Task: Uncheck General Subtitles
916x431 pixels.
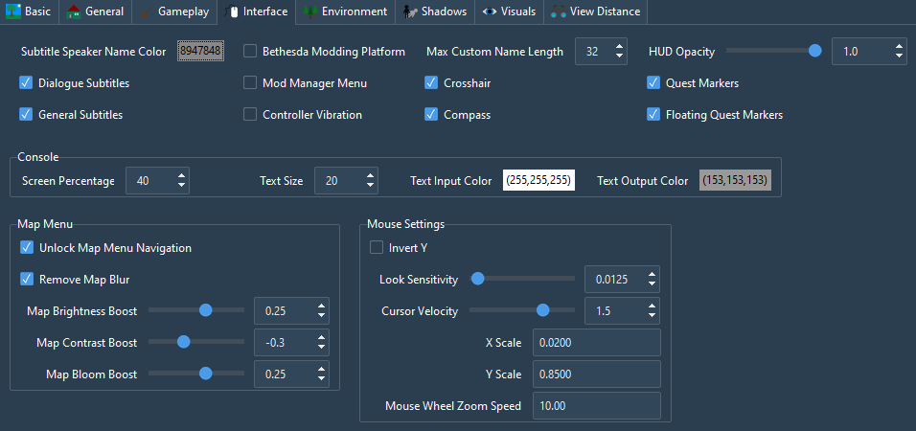Action: [x=26, y=115]
